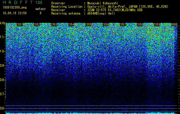Click the meteor count 0
180x114 pixels.
tap(41, 13)
